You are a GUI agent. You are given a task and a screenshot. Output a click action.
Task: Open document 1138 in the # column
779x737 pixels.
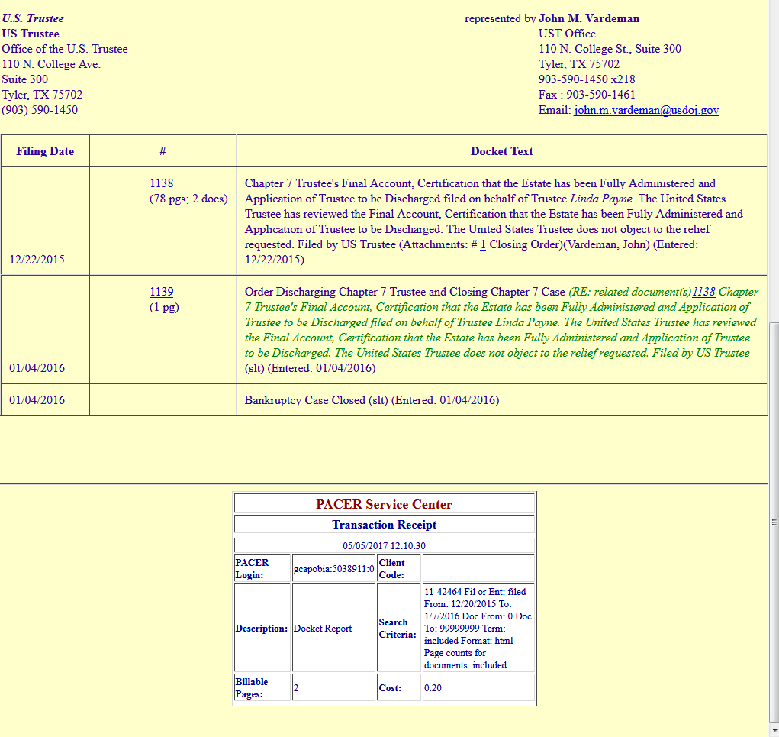pyautogui.click(x=162, y=183)
